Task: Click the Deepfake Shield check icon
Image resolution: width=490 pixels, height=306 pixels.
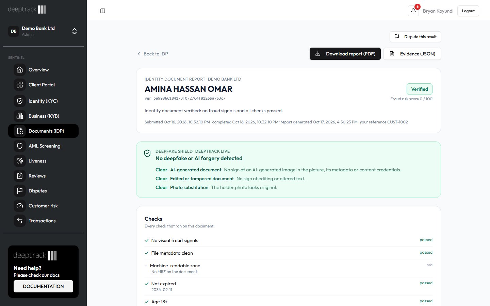Action: click(x=147, y=153)
